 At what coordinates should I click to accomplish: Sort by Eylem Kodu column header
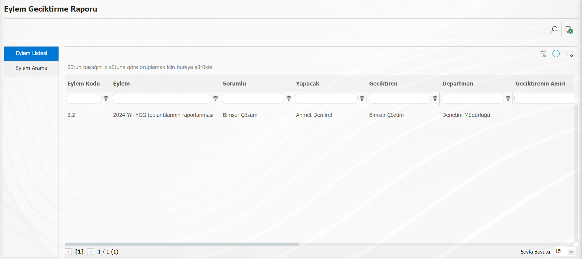coord(84,84)
